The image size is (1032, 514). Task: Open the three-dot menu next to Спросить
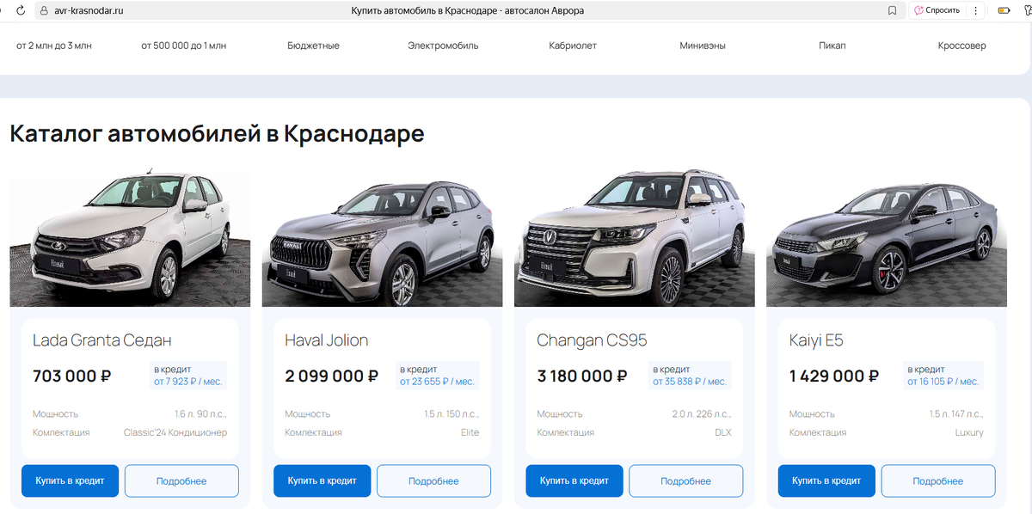975,10
